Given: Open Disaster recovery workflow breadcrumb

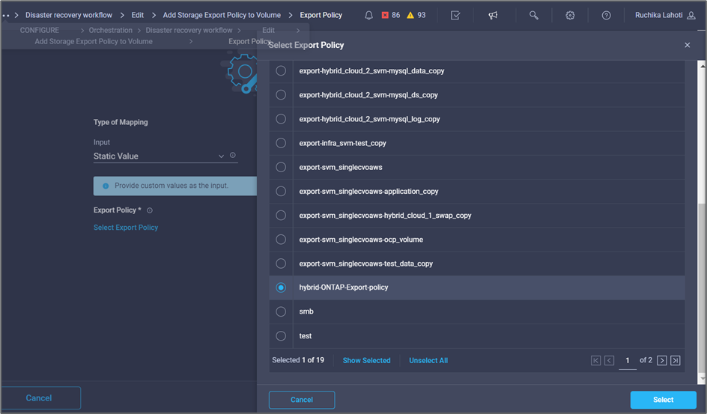Looking at the screenshot, I should click(x=69, y=15).
